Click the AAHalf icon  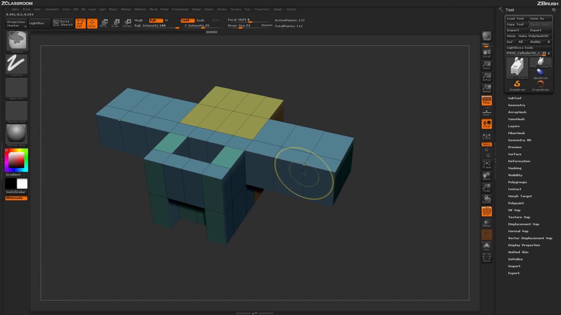(486, 89)
